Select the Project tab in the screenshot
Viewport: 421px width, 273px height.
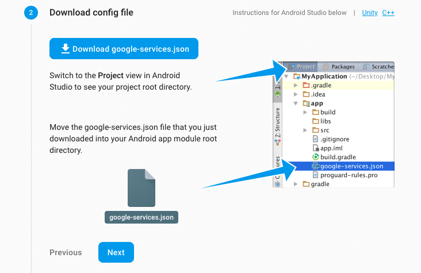coord(302,67)
